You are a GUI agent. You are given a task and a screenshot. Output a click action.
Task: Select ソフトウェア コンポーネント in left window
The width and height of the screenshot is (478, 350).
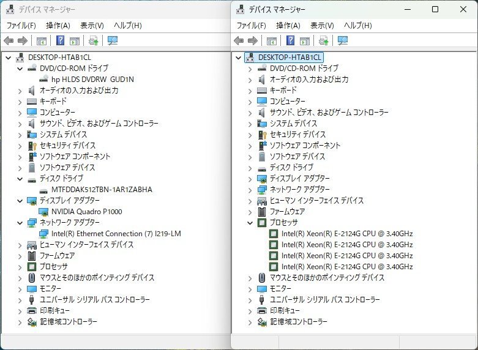pyautogui.click(x=75, y=157)
